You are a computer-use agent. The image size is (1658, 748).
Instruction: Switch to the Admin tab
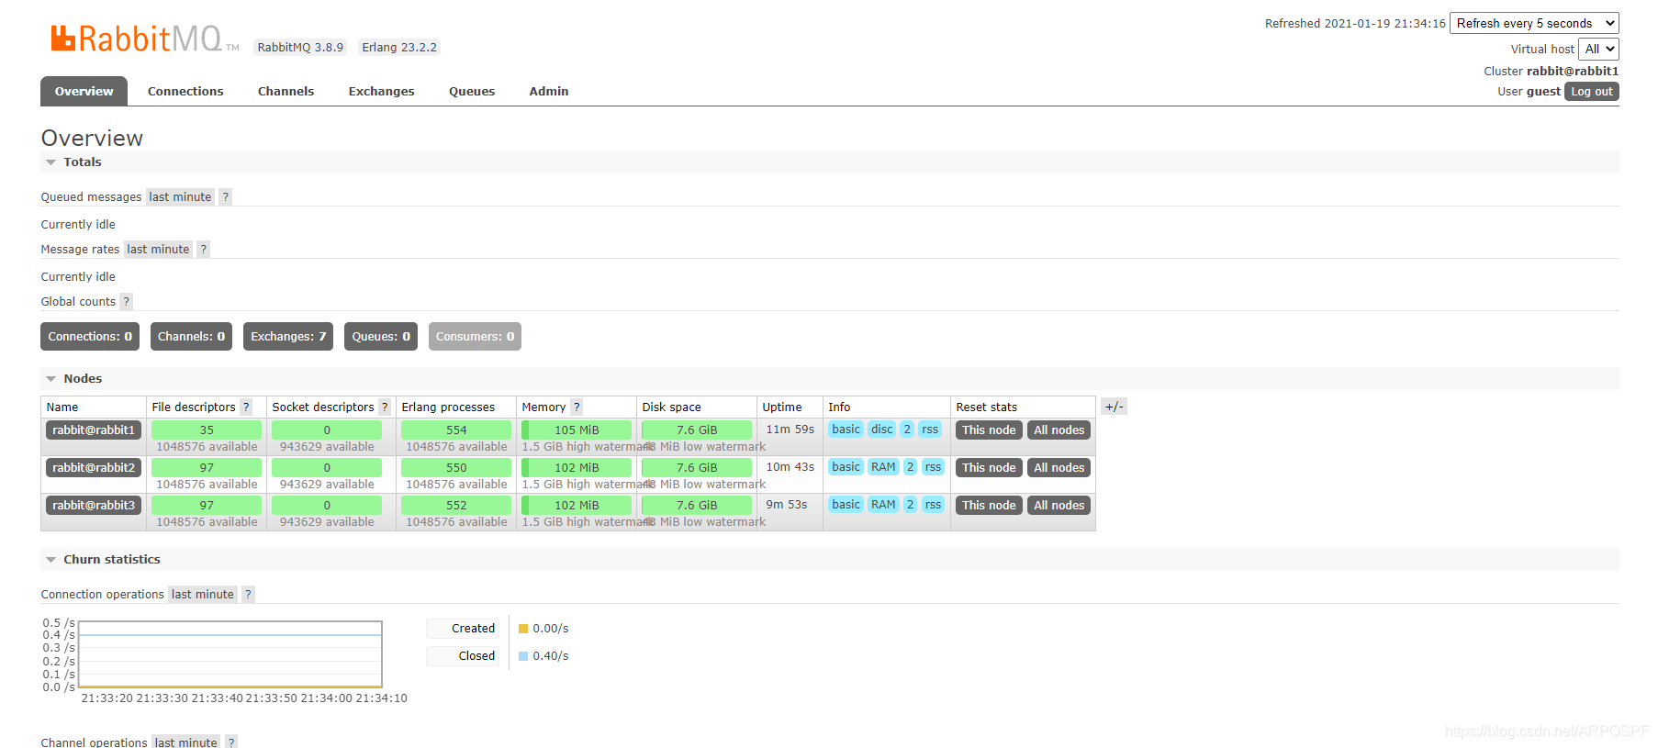coord(549,91)
